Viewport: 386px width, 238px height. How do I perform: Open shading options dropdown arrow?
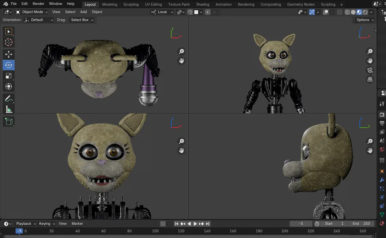tap(371, 12)
